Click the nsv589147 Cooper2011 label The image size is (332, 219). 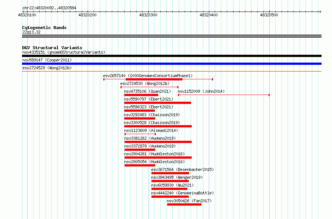point(47,60)
